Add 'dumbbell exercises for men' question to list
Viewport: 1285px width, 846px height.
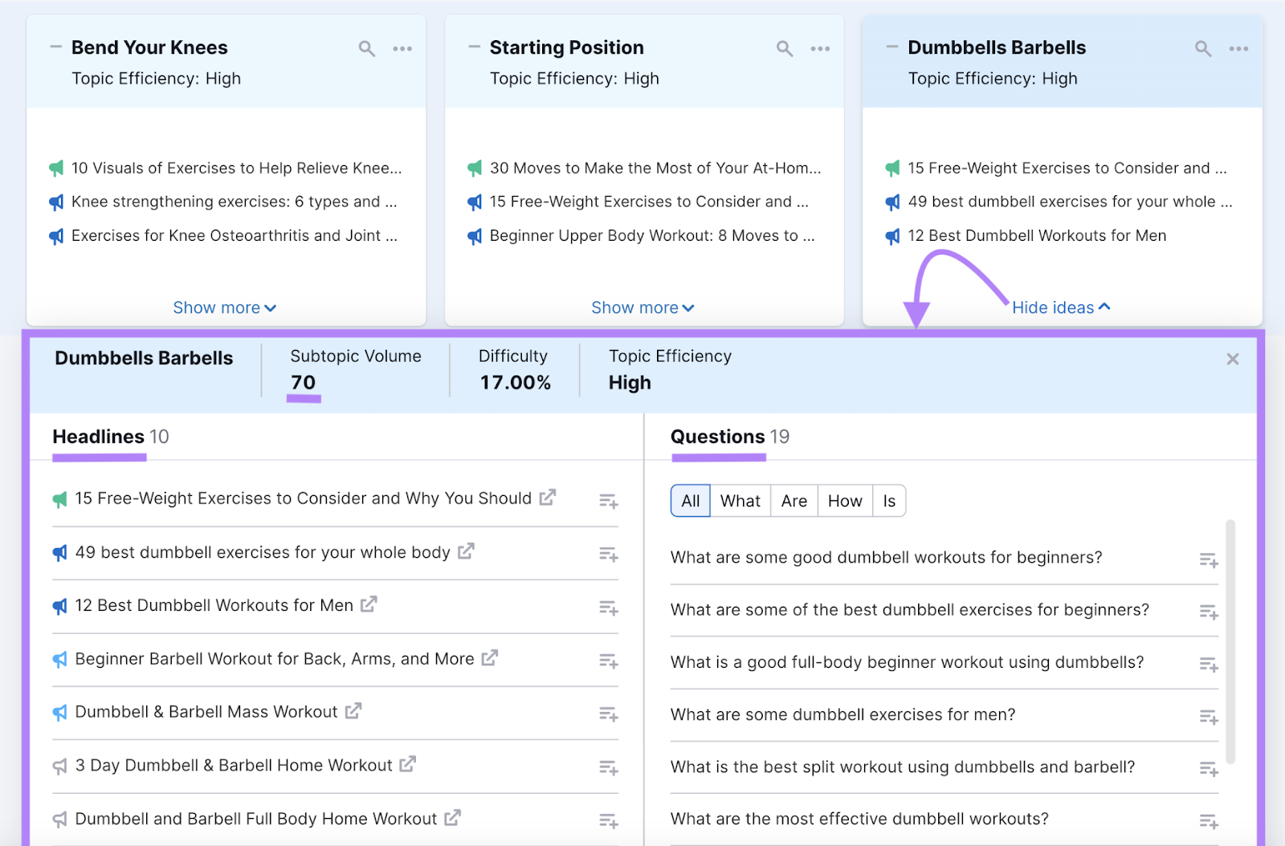[x=1208, y=717]
